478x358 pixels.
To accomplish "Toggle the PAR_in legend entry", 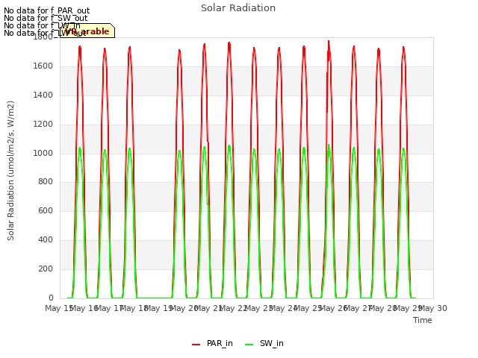I will tap(212, 343).
